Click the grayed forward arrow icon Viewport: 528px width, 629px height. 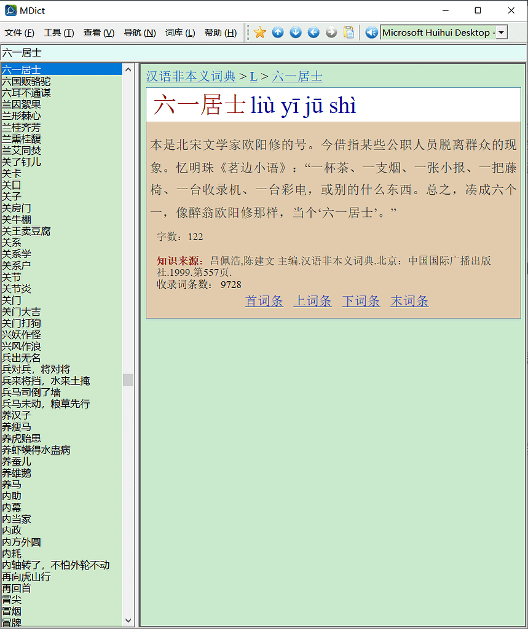(x=331, y=33)
